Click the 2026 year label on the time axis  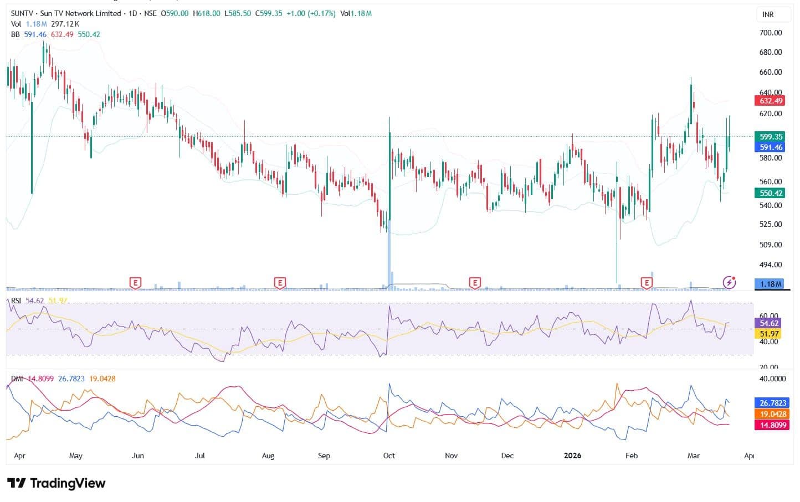pos(572,456)
